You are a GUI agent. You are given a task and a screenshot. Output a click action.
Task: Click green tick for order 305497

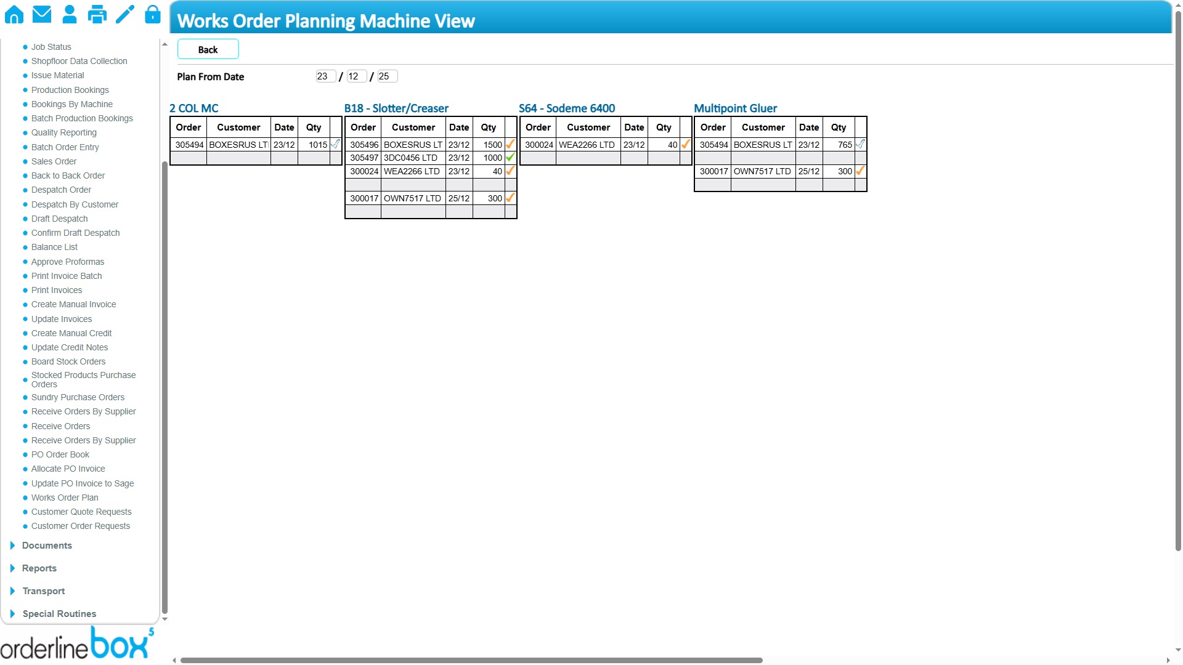(510, 158)
